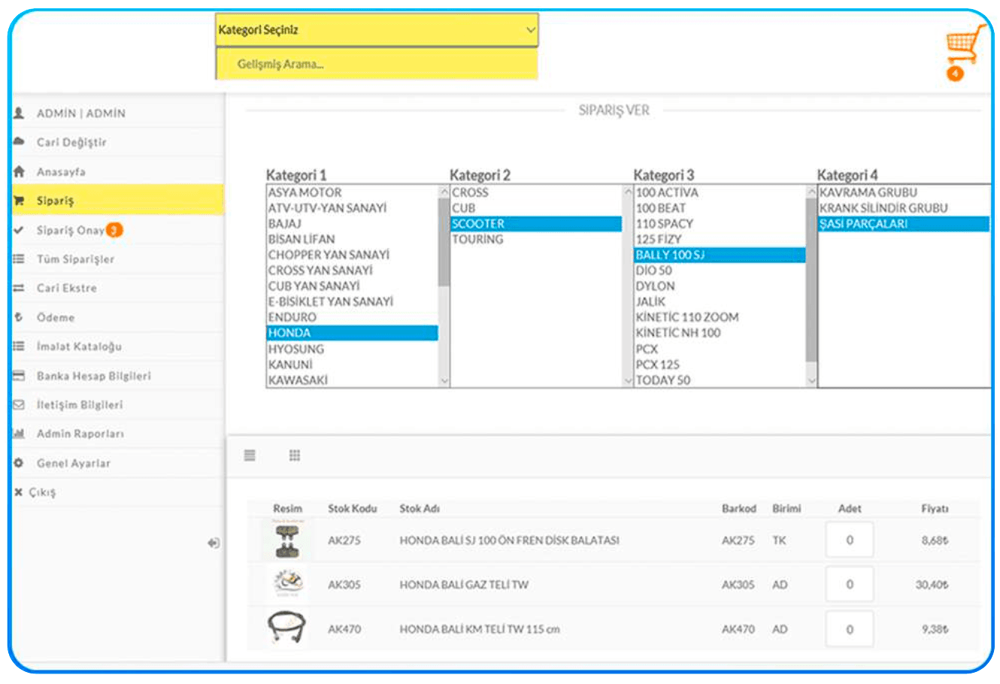Click down arrow of Kategori 3 list
The height and width of the screenshot is (684, 1000).
(x=811, y=381)
